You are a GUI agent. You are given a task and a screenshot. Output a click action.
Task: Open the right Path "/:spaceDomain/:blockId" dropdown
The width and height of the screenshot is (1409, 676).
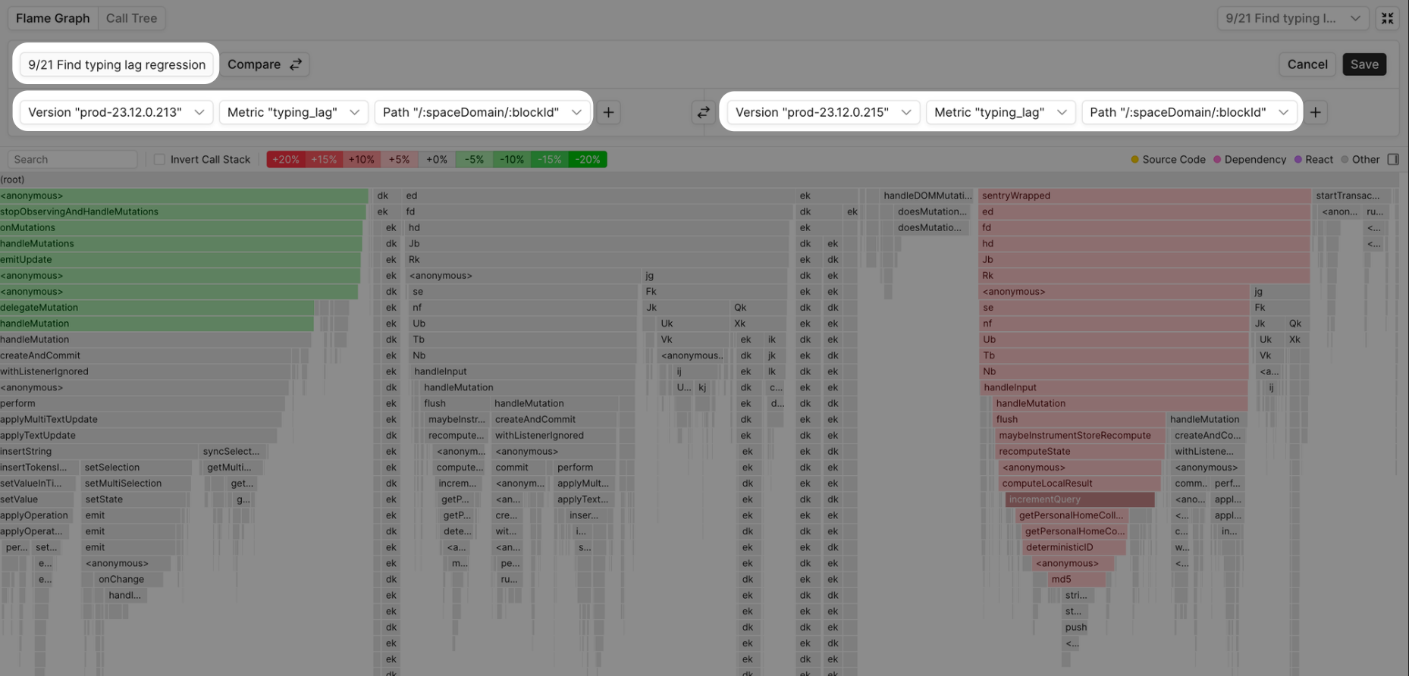(x=1190, y=112)
